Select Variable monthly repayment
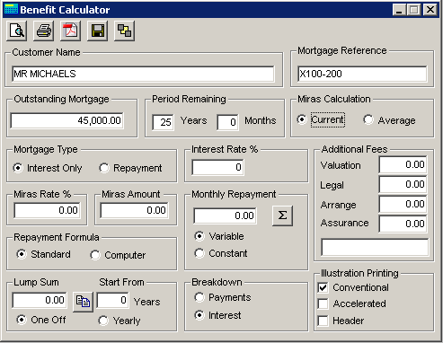The width and height of the screenshot is (443, 343). pos(219,236)
